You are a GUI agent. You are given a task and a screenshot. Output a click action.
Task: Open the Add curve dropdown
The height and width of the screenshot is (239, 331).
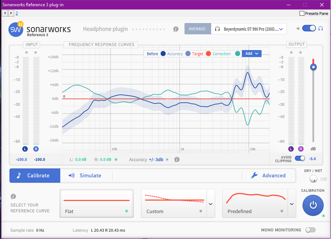252,54
